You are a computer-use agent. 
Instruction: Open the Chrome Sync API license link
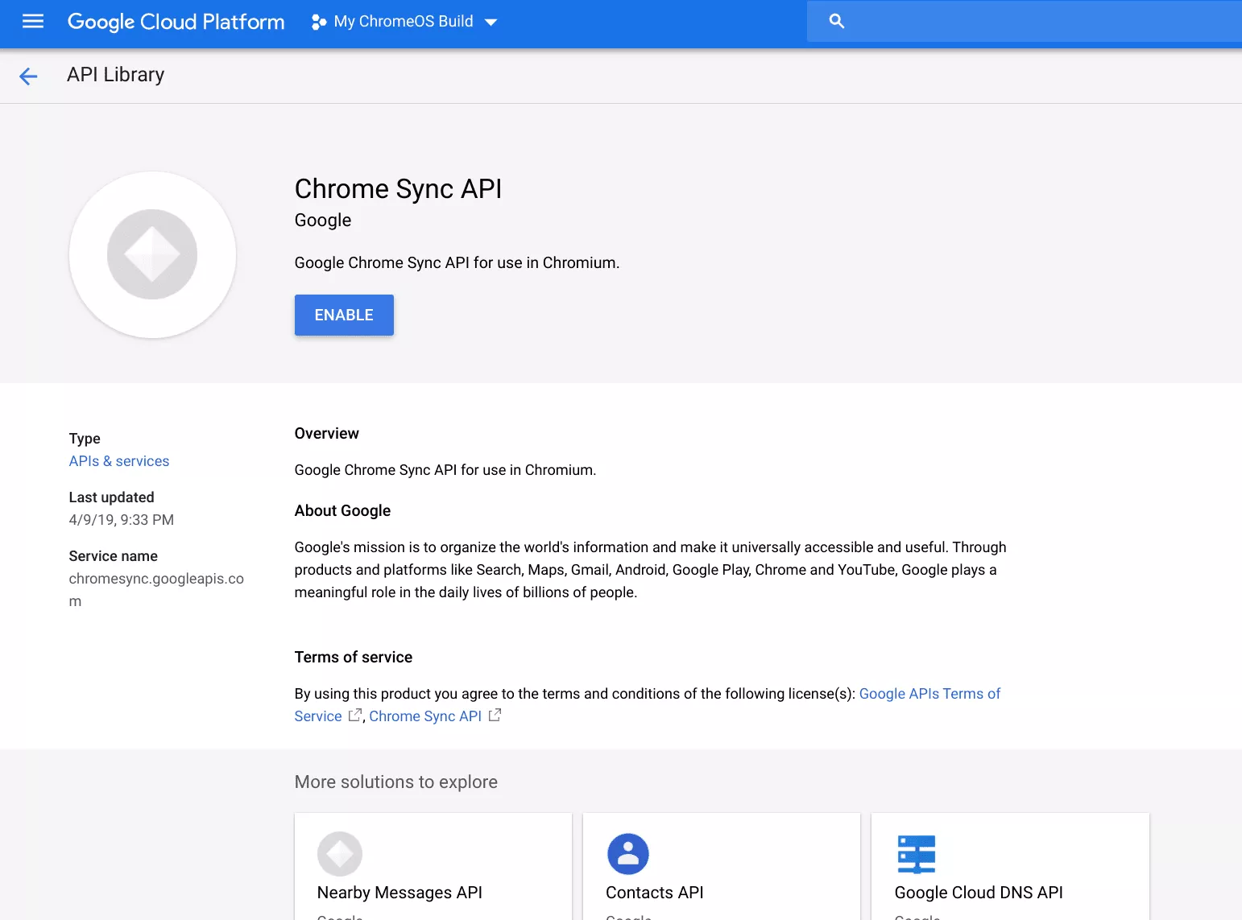coord(425,716)
